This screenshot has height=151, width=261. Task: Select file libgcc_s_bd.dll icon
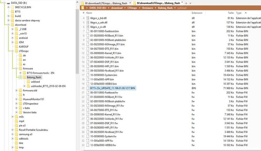(88, 18)
